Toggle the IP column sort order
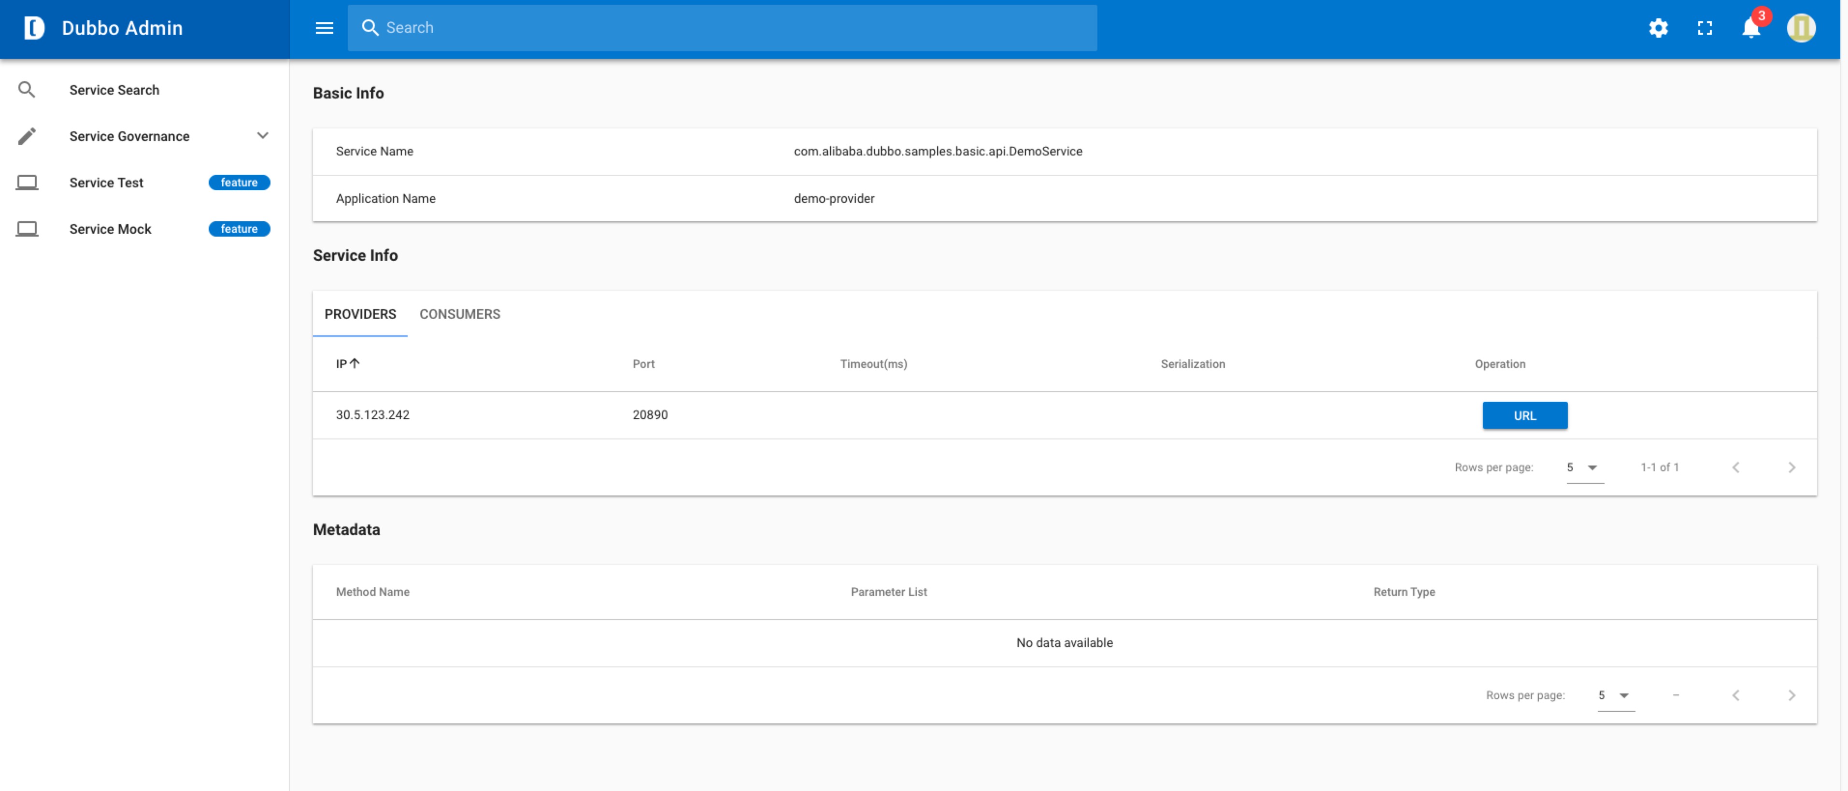 pyautogui.click(x=347, y=364)
